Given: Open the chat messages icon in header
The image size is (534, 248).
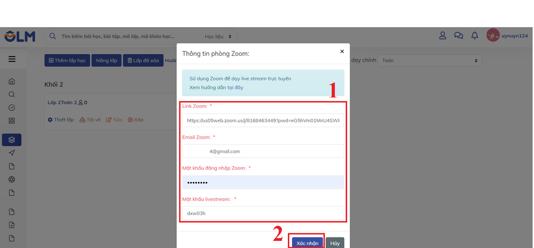Looking at the screenshot, I should coord(458,35).
